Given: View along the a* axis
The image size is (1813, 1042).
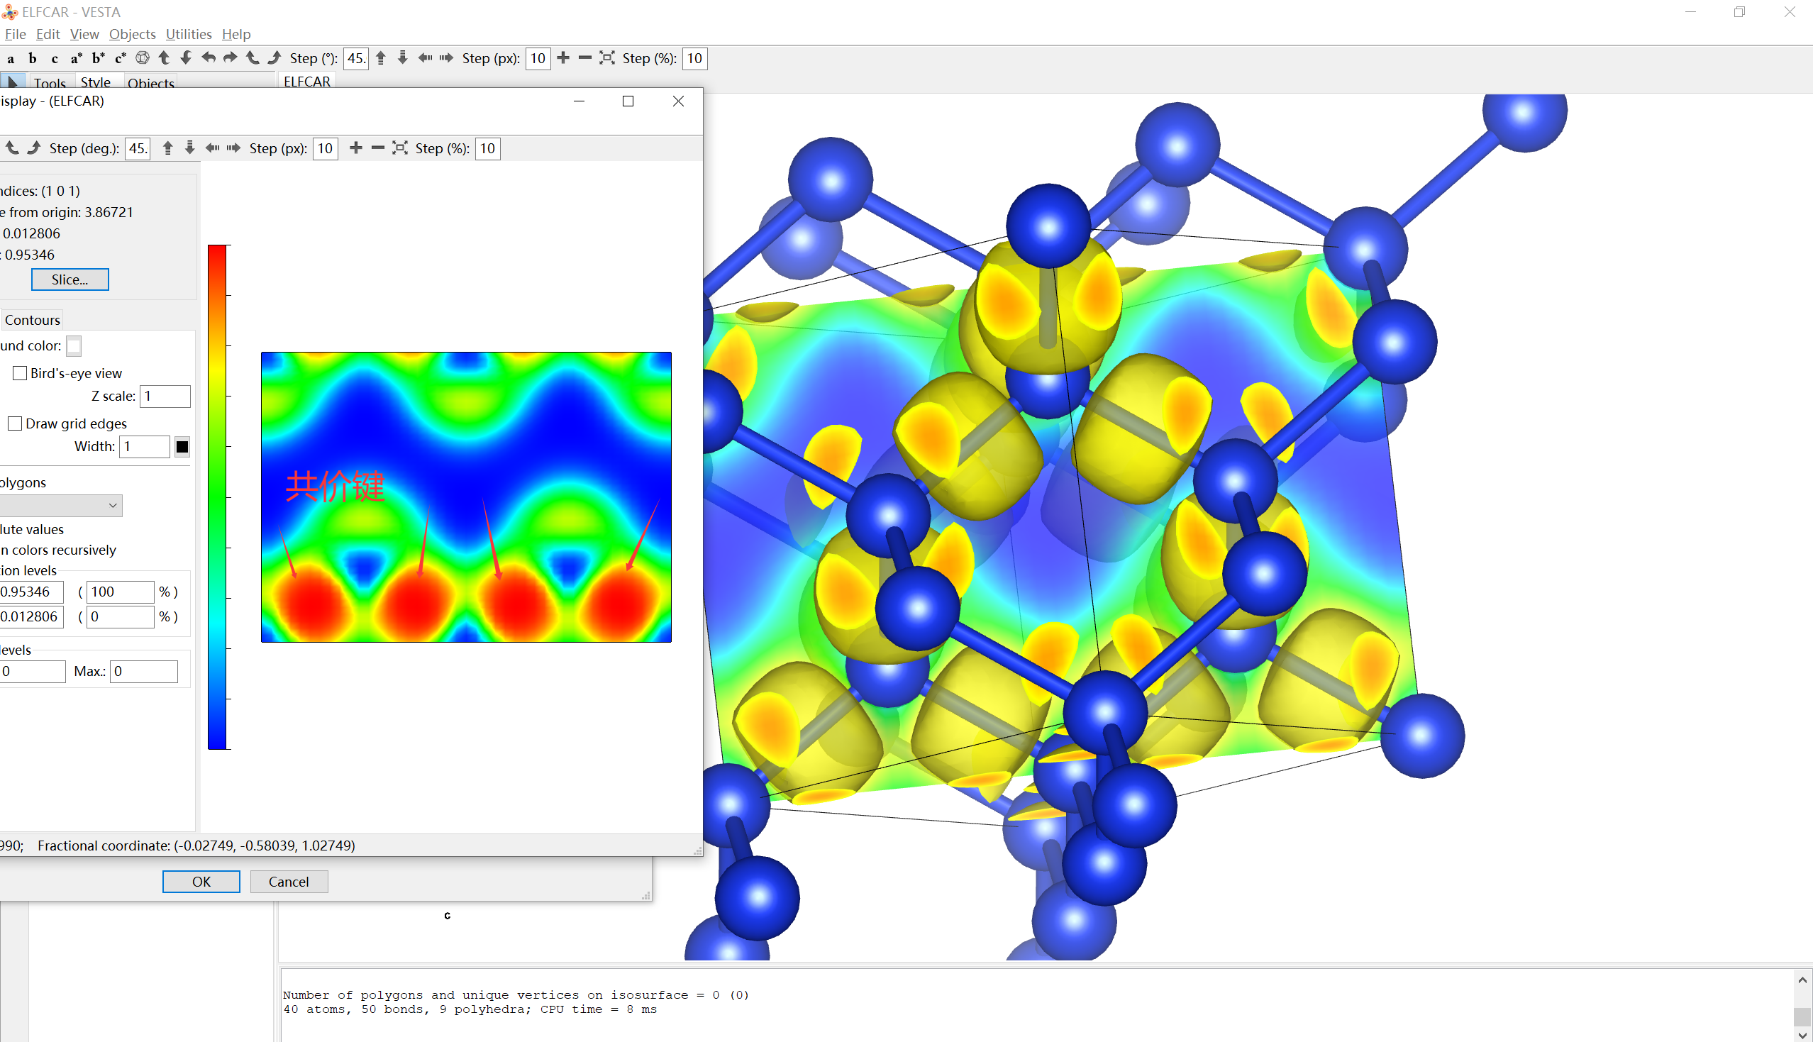Looking at the screenshot, I should pyautogui.click(x=76, y=59).
